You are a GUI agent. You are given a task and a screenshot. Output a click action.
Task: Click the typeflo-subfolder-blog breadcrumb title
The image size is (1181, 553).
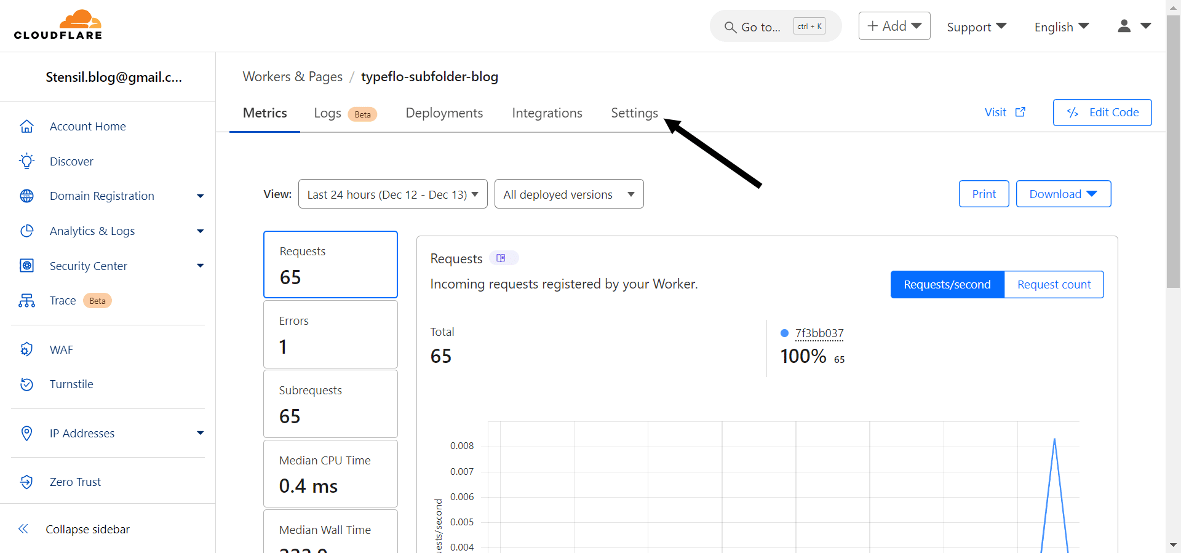pos(429,77)
